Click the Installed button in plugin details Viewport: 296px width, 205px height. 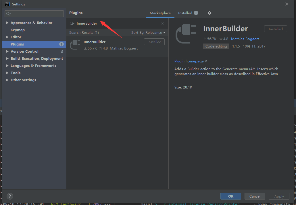[276, 29]
